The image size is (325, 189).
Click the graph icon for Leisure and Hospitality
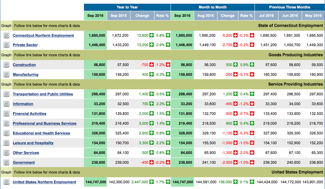[6, 143]
